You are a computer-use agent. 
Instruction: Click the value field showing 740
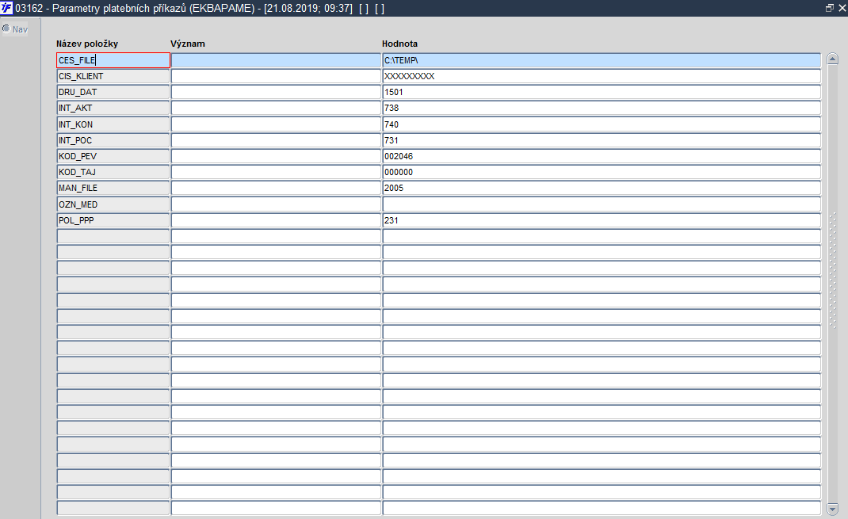[x=602, y=124]
